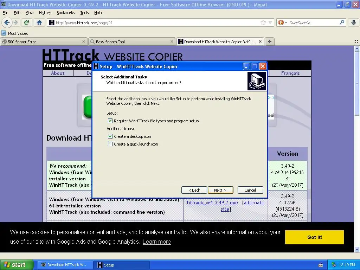
Task: Click the browser scrollbar up arrow
Action: click(357, 49)
